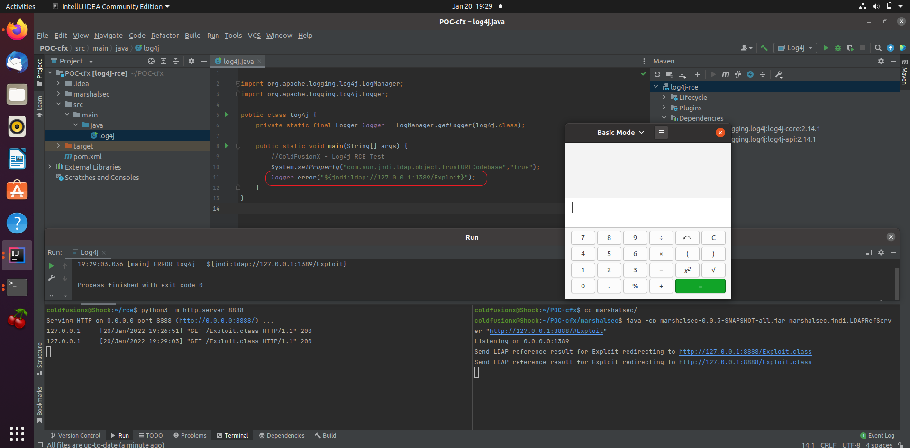Viewport: 910px width, 448px height.
Task: Expand the .idea folder
Action: [58, 83]
